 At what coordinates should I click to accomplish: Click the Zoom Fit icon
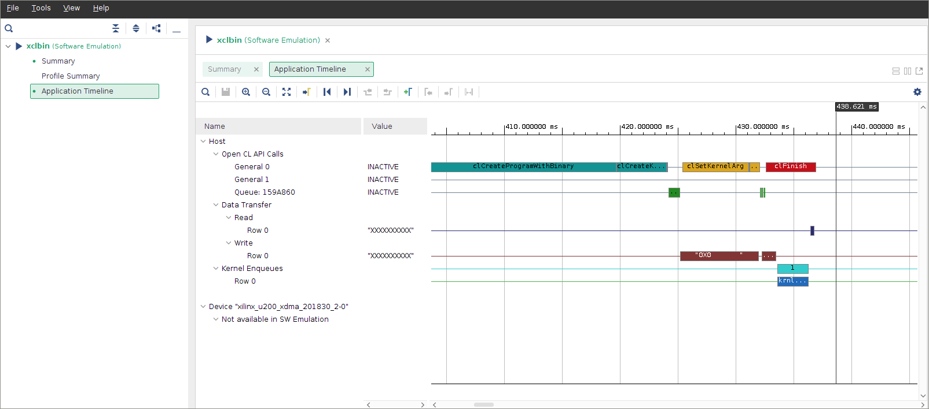(287, 92)
